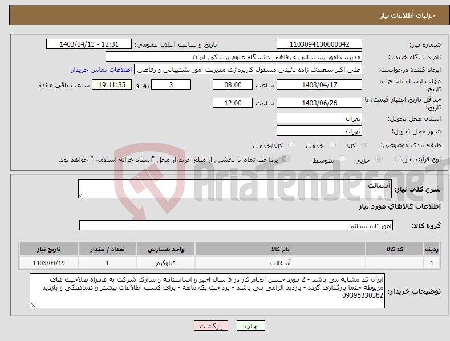Select the جزیی purchase type radio
Screen dimensions: 450x341
(x=379, y=159)
